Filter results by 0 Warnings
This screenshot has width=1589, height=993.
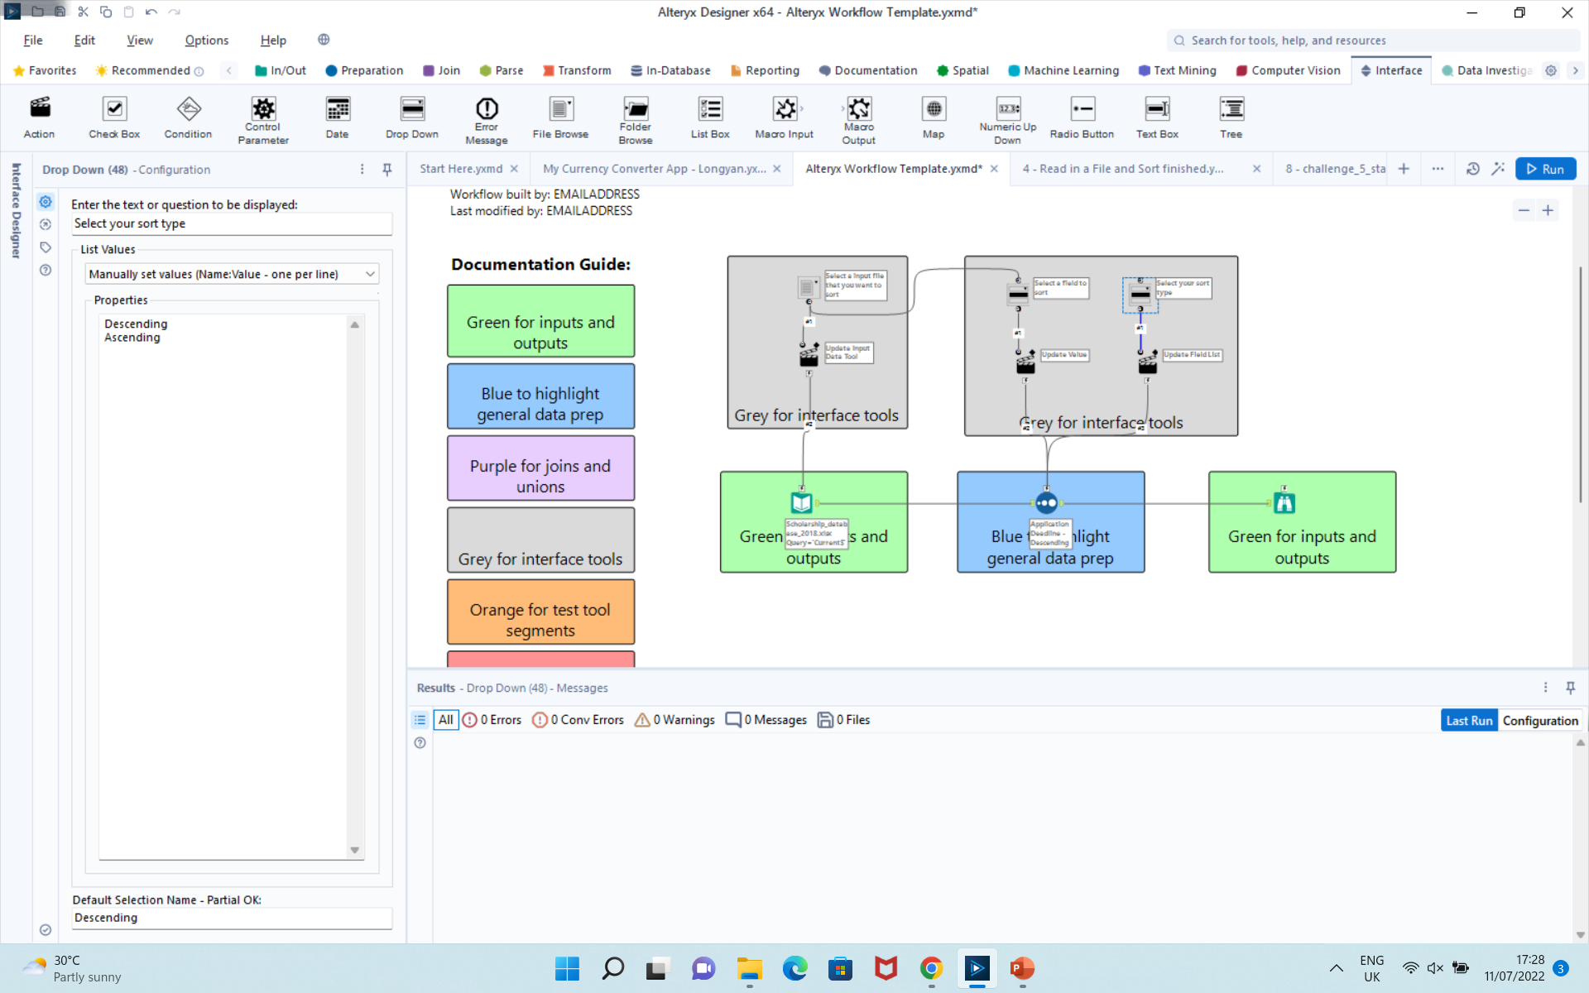pyautogui.click(x=674, y=720)
